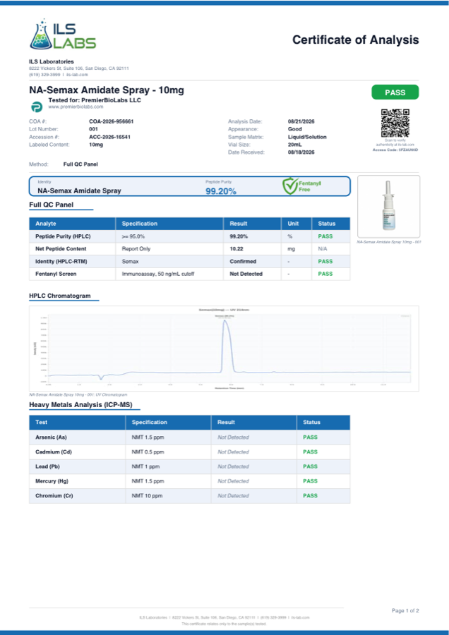Click the HPLC Chromatogram section heading
The height and width of the screenshot is (635, 449).
pyautogui.click(x=59, y=296)
